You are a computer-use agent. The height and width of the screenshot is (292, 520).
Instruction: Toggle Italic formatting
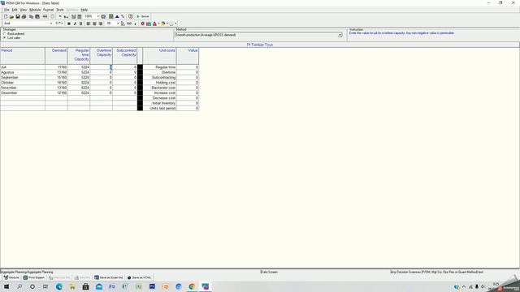[x=75, y=24]
